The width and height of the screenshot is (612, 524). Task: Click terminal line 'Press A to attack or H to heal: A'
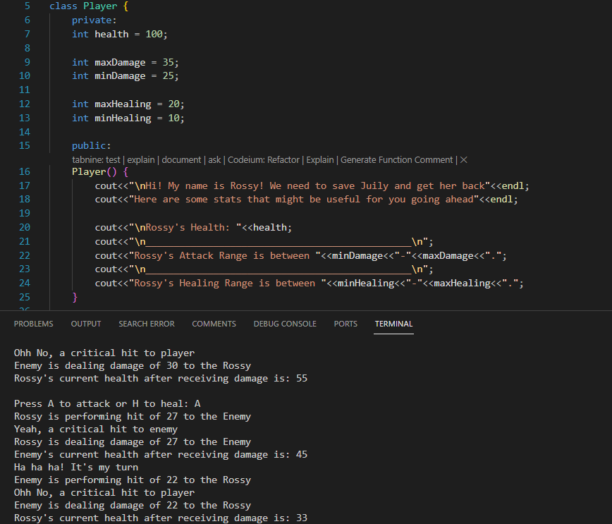[107, 403]
